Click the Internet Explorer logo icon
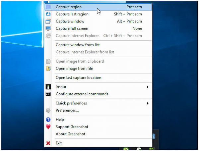 48,36
